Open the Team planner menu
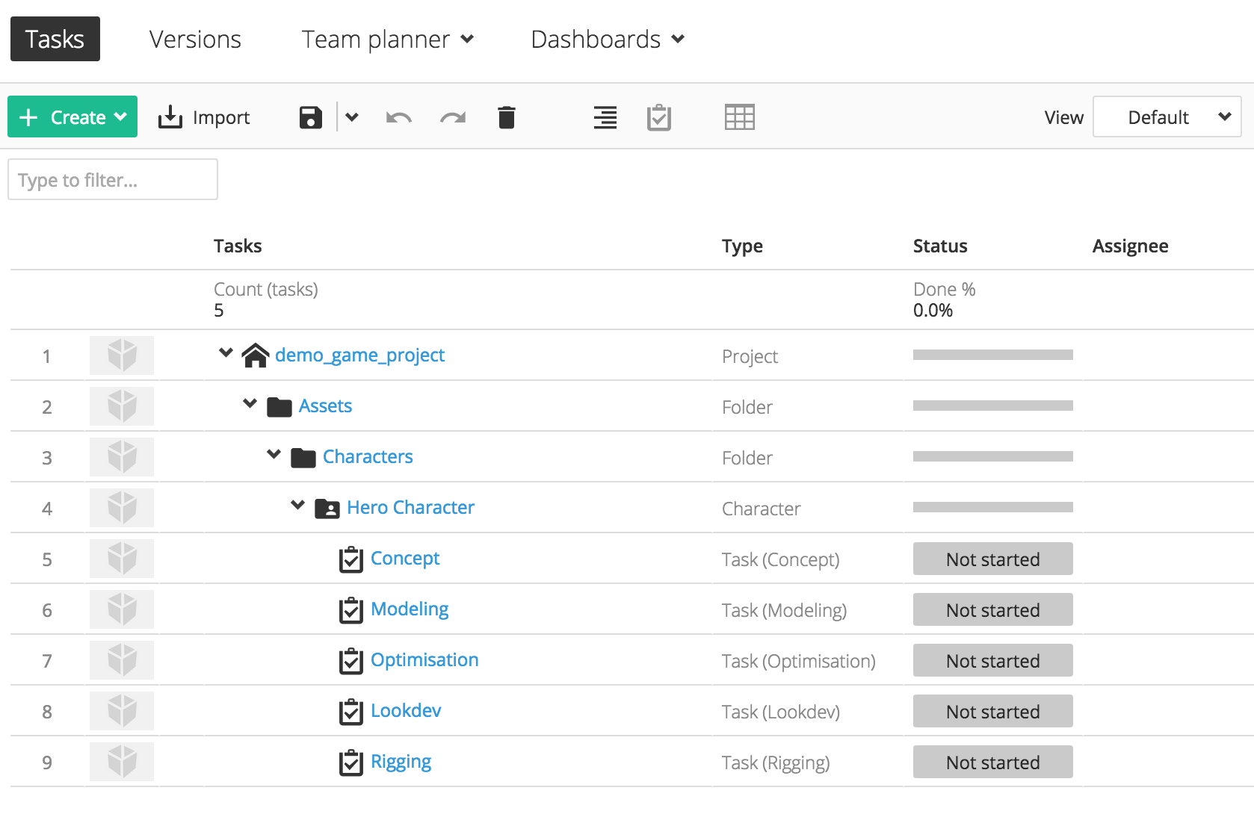 (386, 39)
